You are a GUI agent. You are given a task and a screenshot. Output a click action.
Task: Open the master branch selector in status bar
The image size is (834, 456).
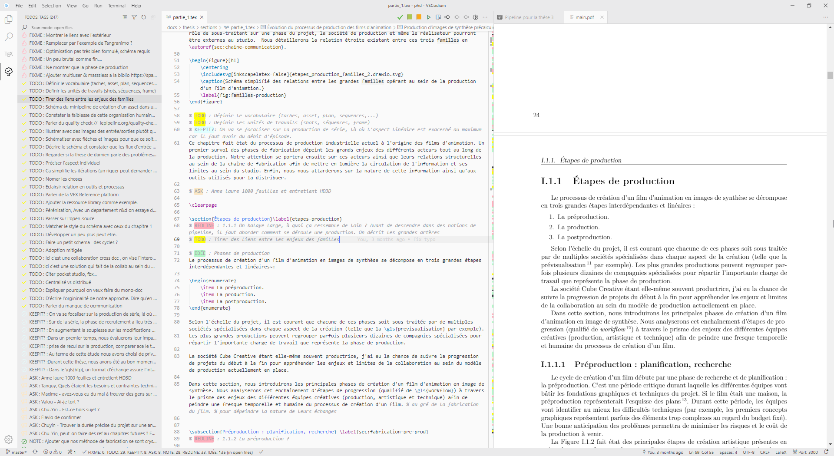coord(16,452)
